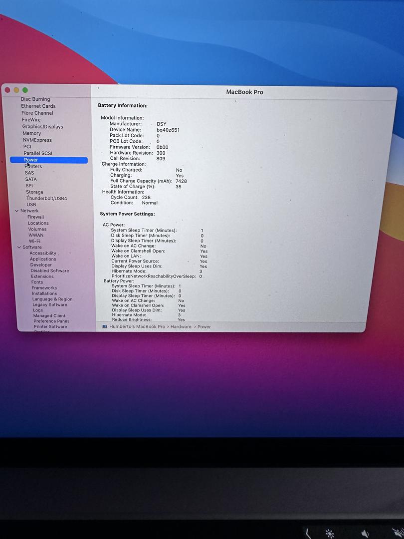Viewport: 404px width, 539px height.
Task: Collapse the Network section chevron
Action: (x=17, y=211)
